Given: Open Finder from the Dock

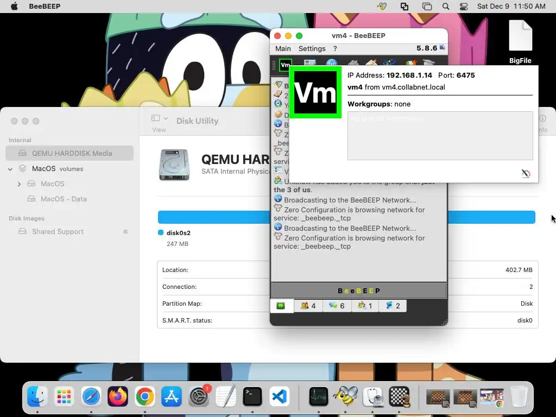Looking at the screenshot, I should [37, 396].
